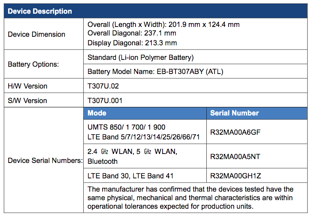
Task: Select the Overall Length x Width line
Action: pos(163,25)
